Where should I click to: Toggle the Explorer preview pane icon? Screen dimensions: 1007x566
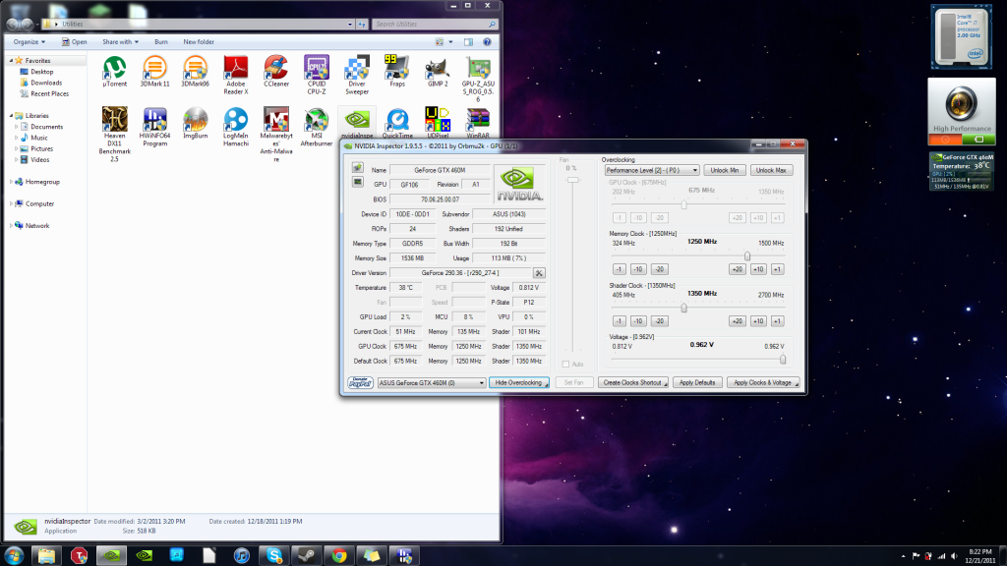(468, 41)
